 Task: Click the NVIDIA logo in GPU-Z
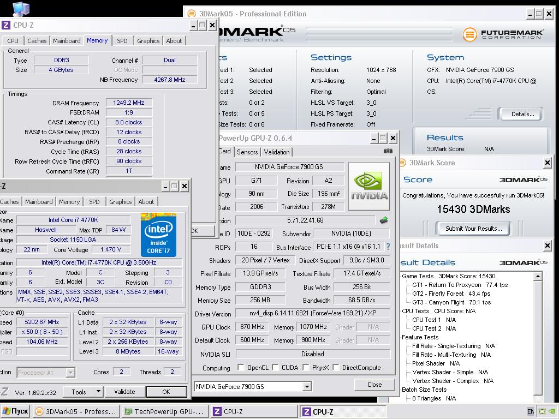[x=369, y=185]
